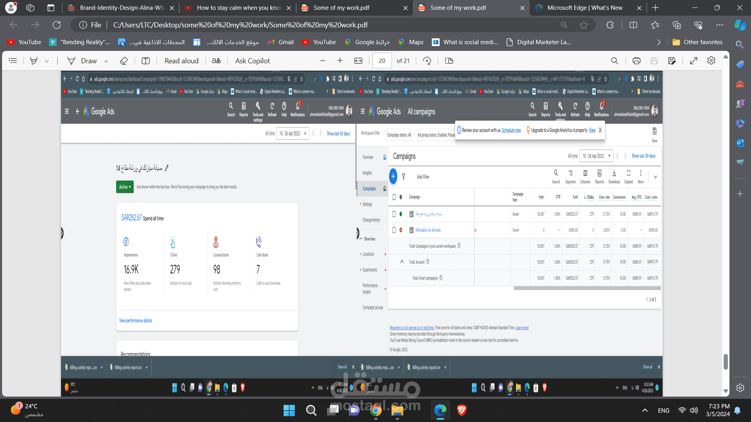Expand the favorites bar overflow chevron
The width and height of the screenshot is (751, 422).
click(659, 42)
